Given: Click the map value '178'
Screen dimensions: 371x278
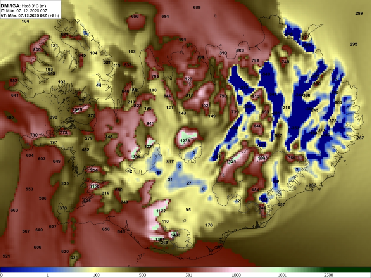Looking at the screenshot, I should [x=209, y=225].
